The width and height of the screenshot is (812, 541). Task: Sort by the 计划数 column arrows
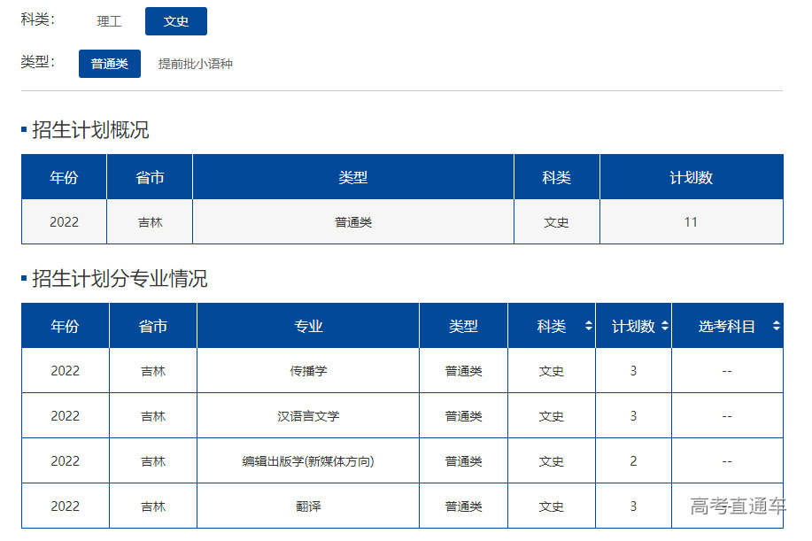664,326
